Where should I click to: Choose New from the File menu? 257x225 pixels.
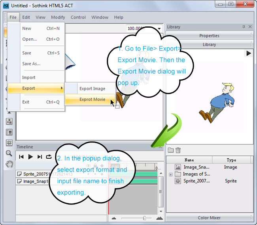(x=36, y=28)
